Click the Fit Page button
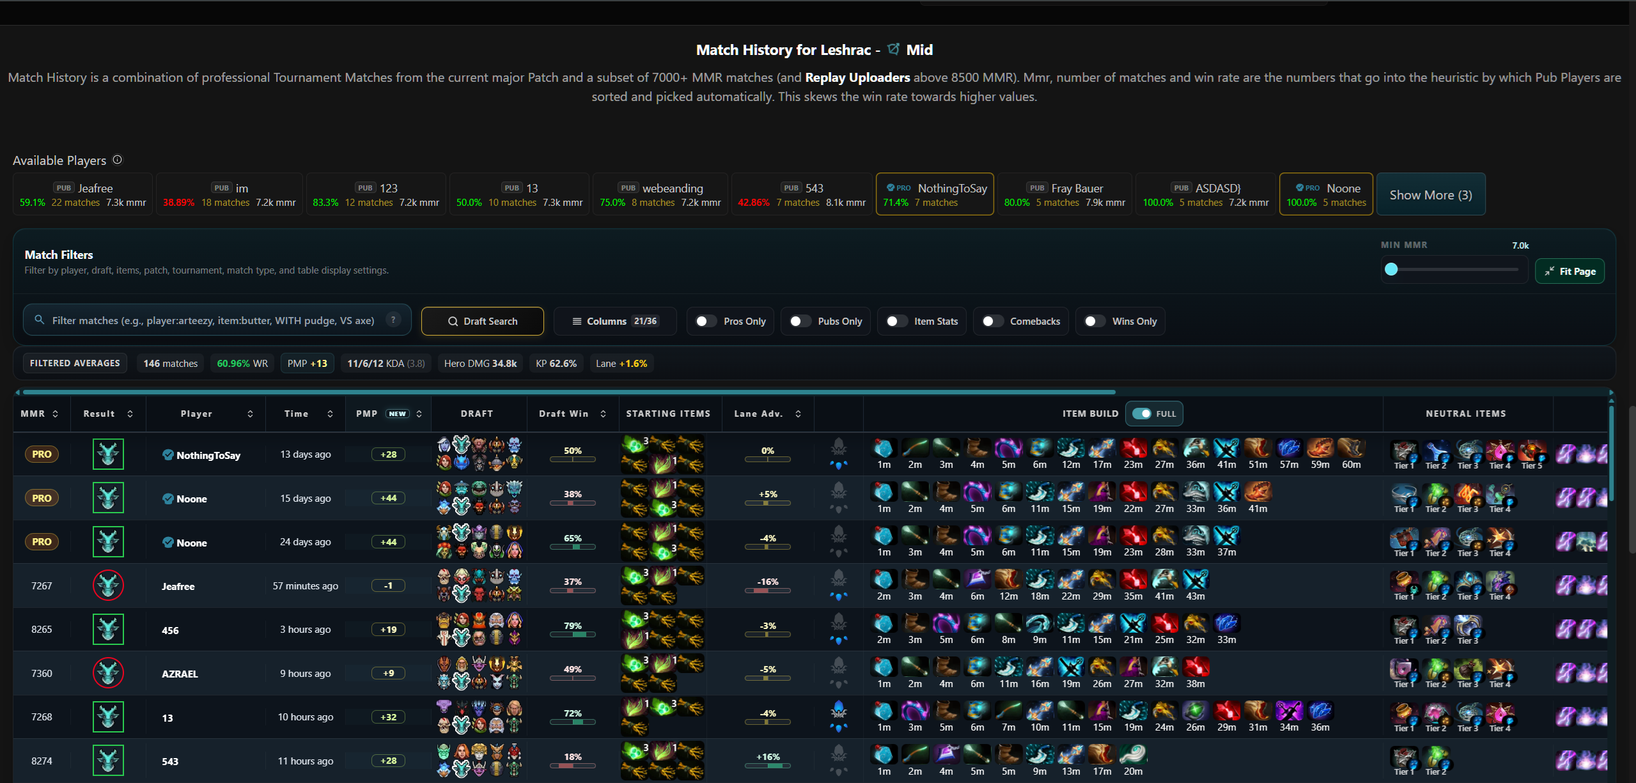Viewport: 1636px width, 783px height. coord(1570,271)
